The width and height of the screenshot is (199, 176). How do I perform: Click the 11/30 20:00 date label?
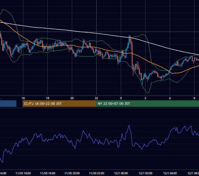[72, 173]
